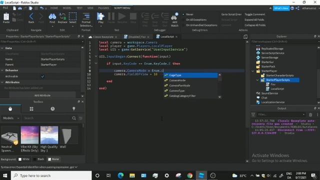Click the Toolbox search magnifier icon
320x180 pixels.
coord(74,118)
